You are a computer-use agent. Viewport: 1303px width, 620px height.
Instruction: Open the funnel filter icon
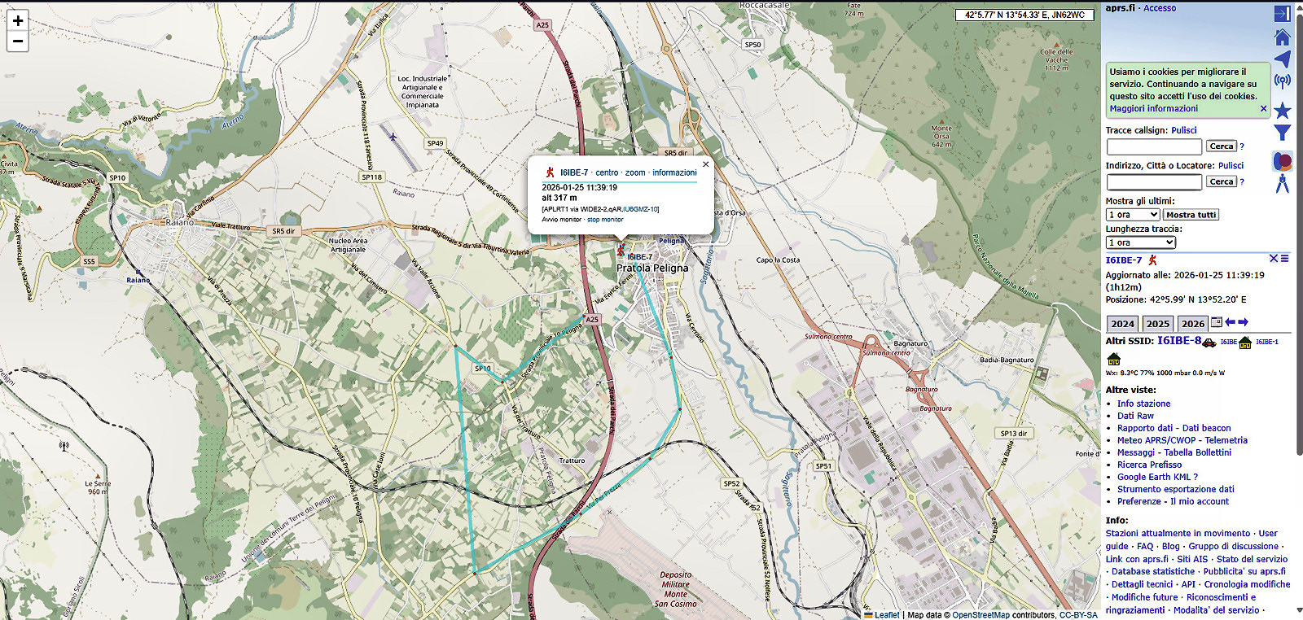1282,133
